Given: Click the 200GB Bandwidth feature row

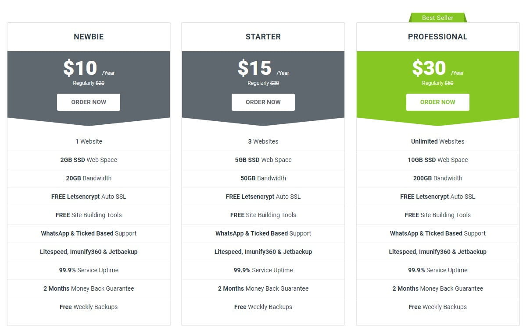Looking at the screenshot, I should [437, 178].
